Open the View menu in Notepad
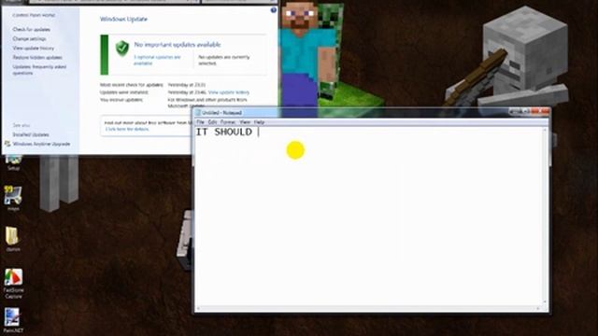Screen dimensions: 598x336 245,122
